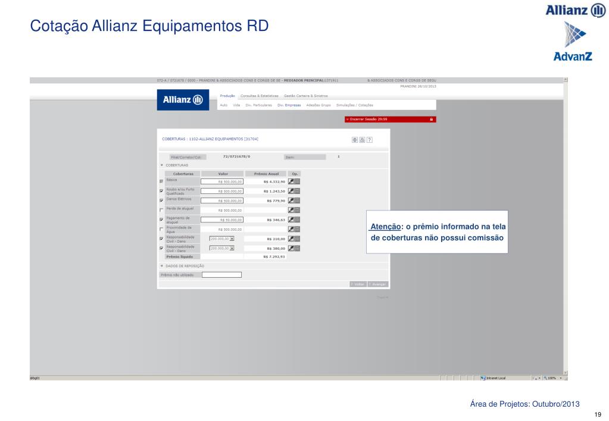Image resolution: width=609 pixels, height=421 pixels.
Task: Click the print icon in Coberturas header
Action: pyautogui.click(x=362, y=140)
